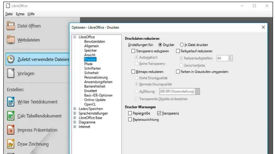The height and width of the screenshot is (154, 275).
Task: Select Personalisierung in the options tree
Action: pyautogui.click(x=96, y=77)
